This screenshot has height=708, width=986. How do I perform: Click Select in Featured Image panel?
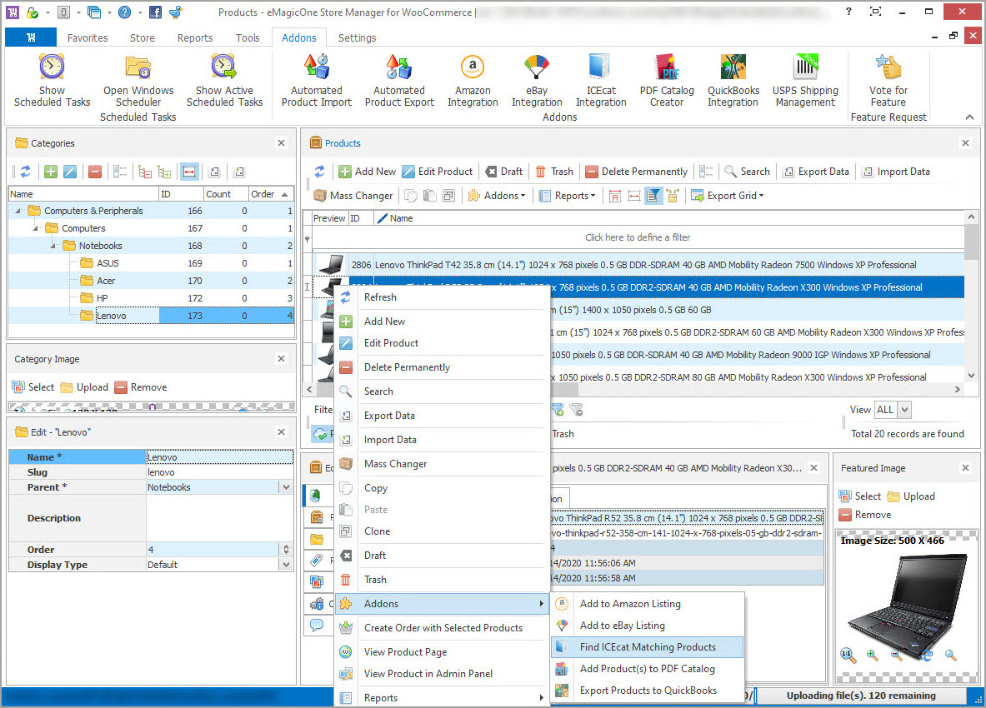pos(859,496)
